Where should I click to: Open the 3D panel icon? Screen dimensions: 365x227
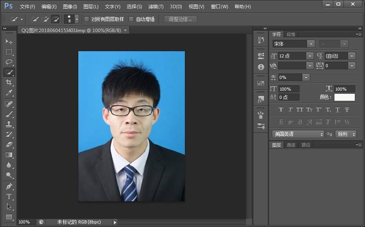(261, 56)
